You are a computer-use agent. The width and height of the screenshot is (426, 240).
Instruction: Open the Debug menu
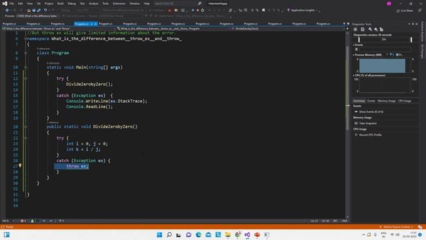click(x=72, y=3)
